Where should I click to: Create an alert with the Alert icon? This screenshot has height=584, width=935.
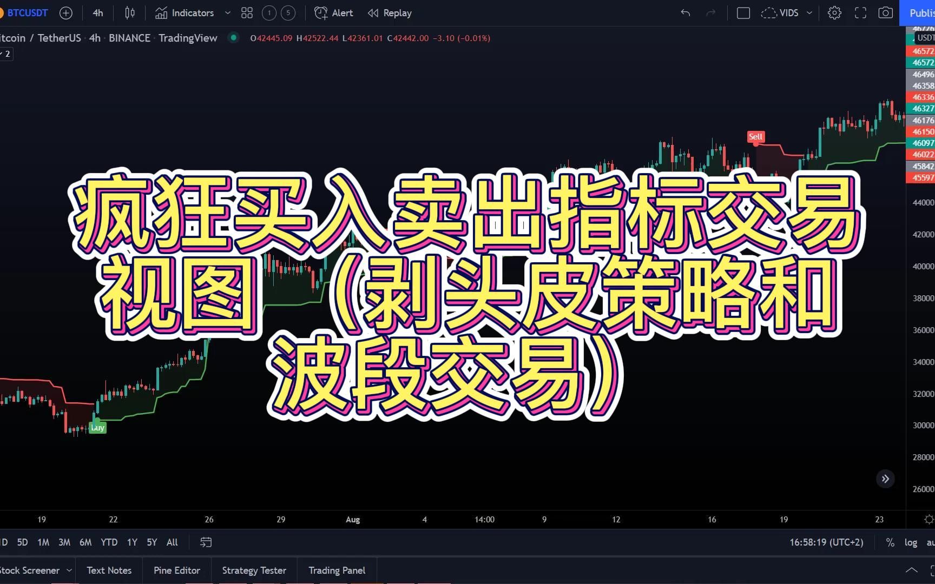click(x=332, y=12)
